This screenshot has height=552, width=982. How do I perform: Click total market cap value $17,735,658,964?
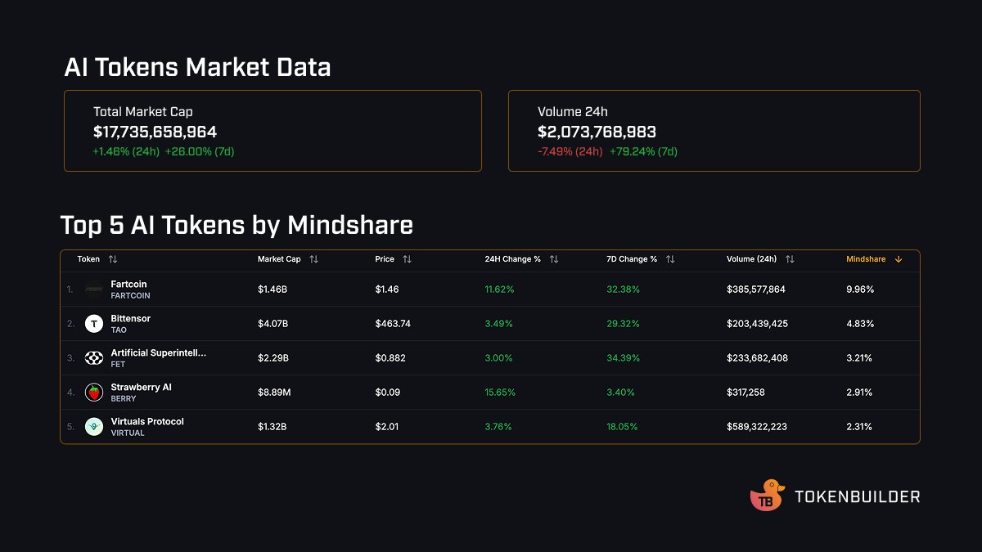(x=155, y=132)
